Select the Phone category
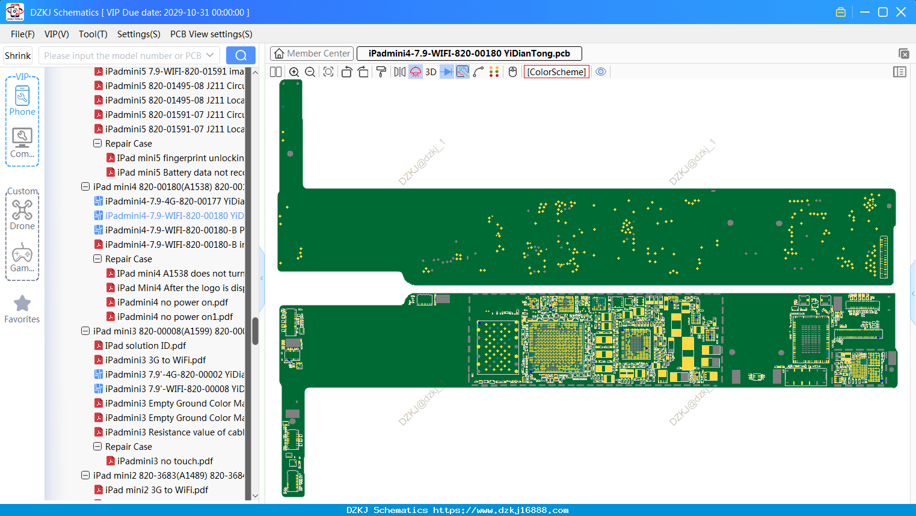This screenshot has height=516, width=916. [x=22, y=101]
